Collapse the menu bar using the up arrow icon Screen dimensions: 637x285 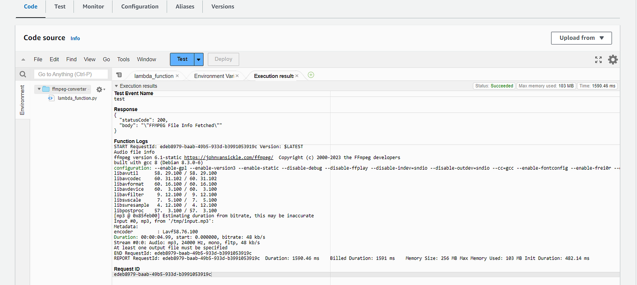coord(23,59)
